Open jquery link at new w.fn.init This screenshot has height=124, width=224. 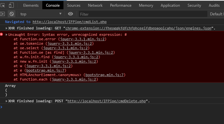[x=74, y=61]
